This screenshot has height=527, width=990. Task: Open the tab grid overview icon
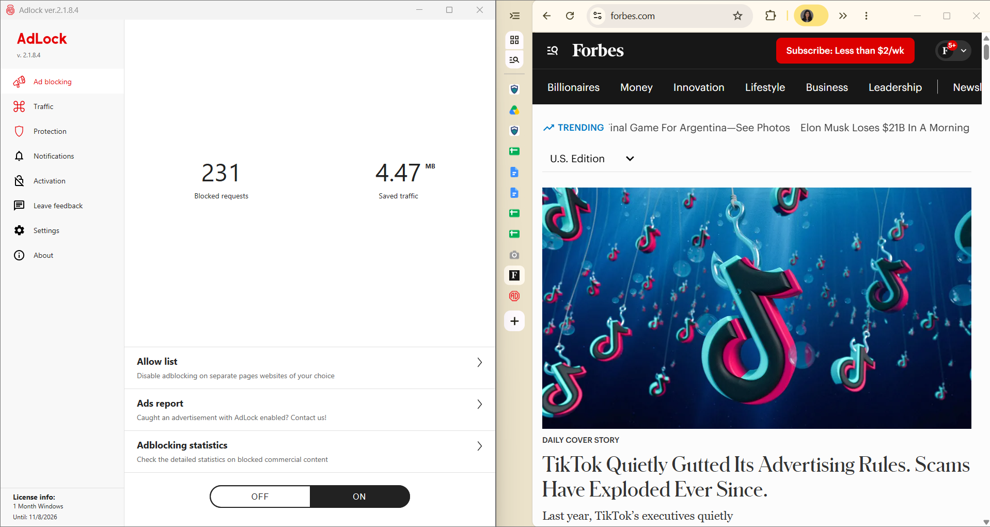coord(514,40)
